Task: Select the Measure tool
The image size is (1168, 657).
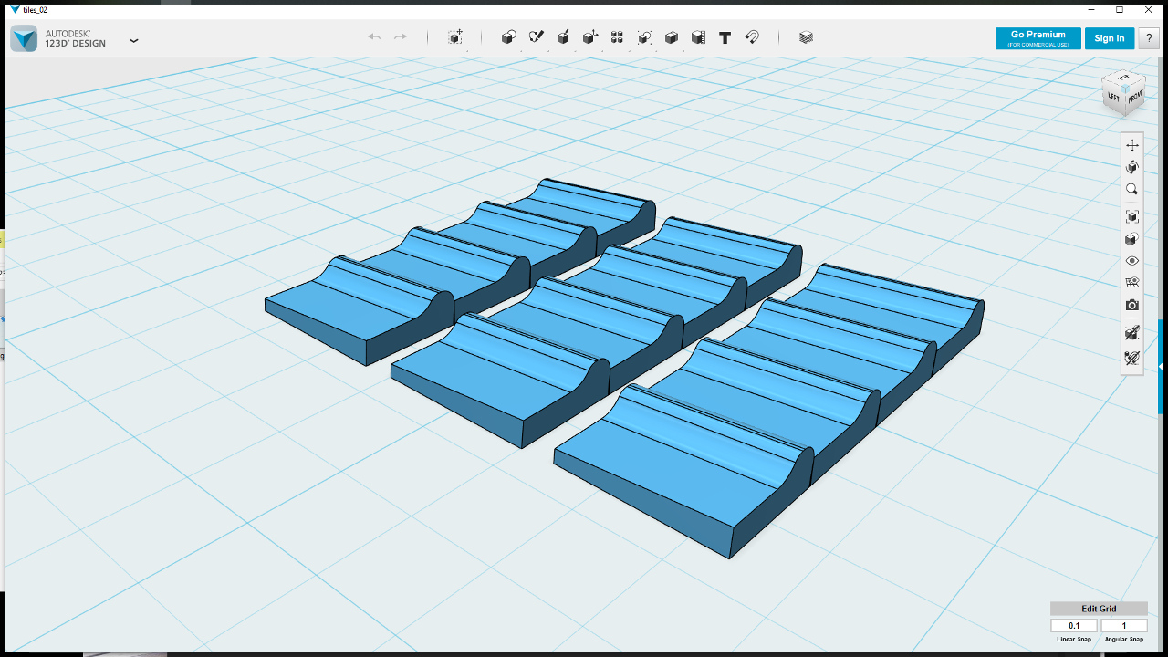Action: coord(698,37)
